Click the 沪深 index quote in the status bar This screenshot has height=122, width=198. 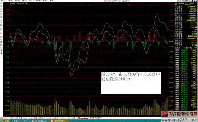(x=47, y=118)
